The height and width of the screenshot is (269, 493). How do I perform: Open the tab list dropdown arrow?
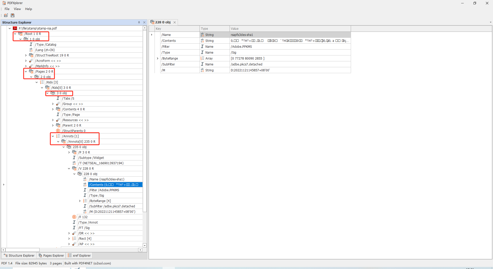490,22
